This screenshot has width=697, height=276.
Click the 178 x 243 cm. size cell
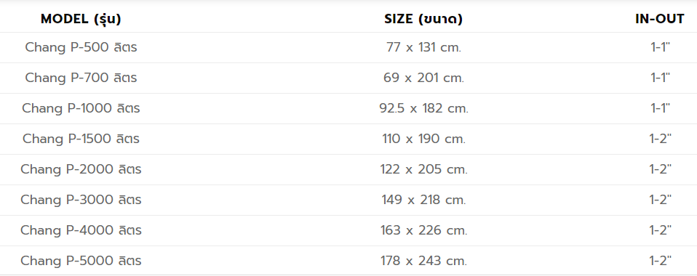(423, 261)
